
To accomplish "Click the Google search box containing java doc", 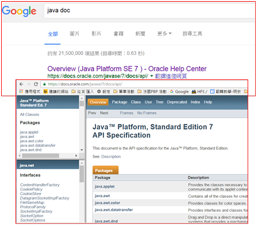I will 149,10.
